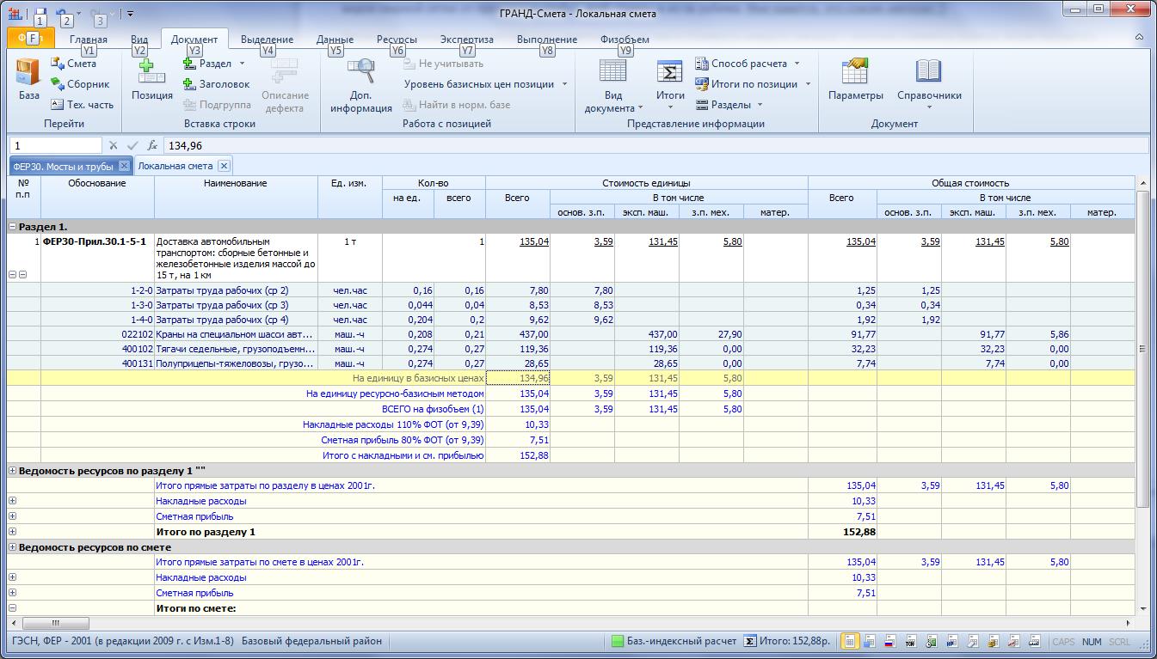Screen dimensions: 1157x659
Task: Click the Тех. часть button
Action: pos(82,105)
